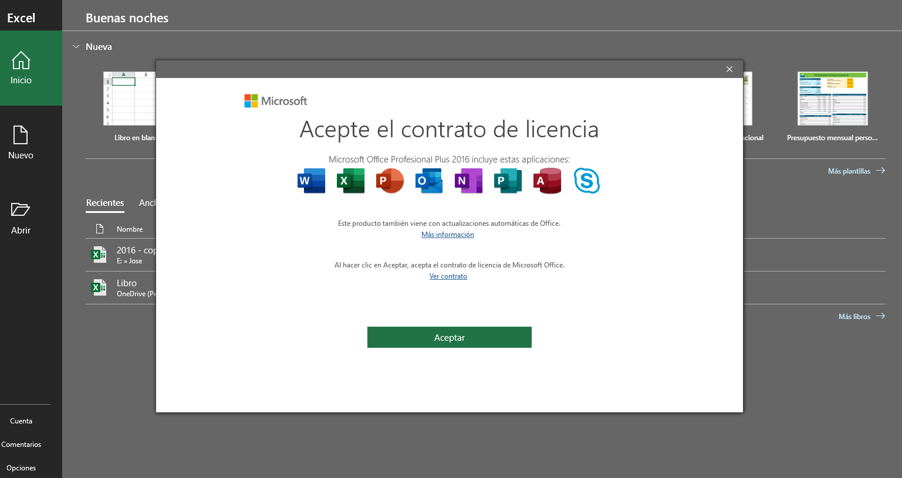Open Más plantillas link

pos(856,171)
